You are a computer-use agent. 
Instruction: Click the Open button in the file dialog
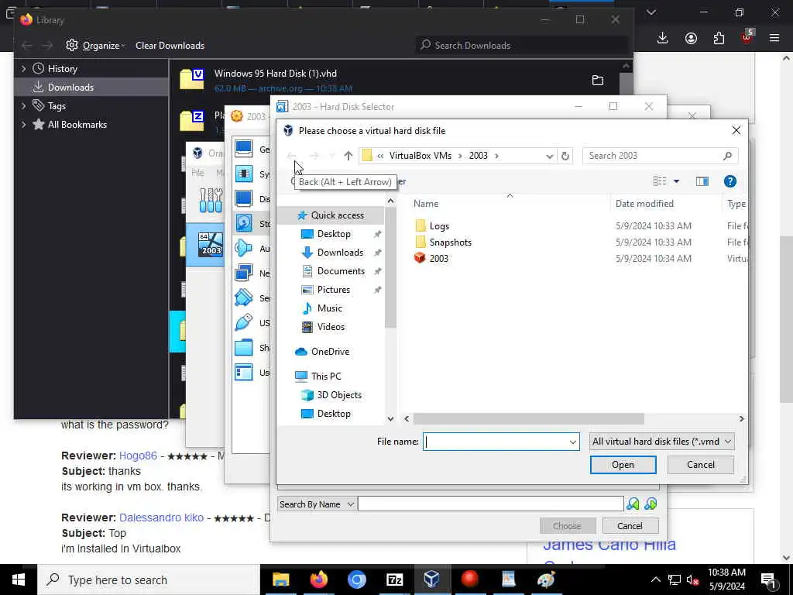tap(623, 465)
